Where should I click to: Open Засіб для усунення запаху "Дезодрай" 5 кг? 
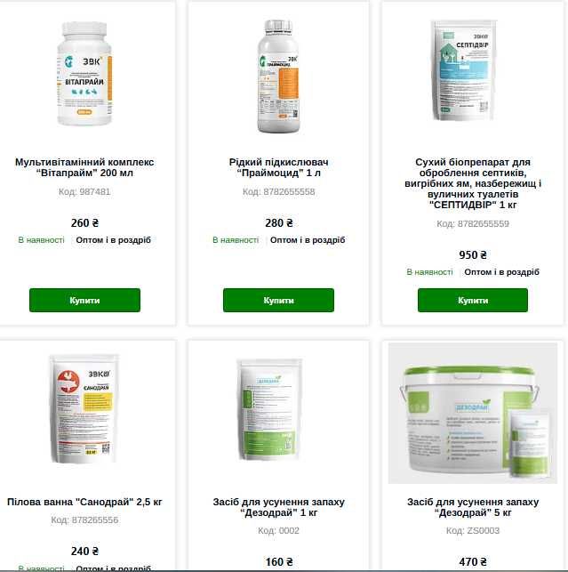pos(473,507)
